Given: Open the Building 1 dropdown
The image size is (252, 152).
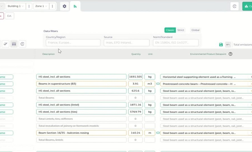Looking at the screenshot, I should [16, 6].
